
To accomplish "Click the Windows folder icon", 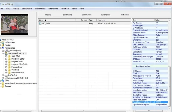I will 9,70.
